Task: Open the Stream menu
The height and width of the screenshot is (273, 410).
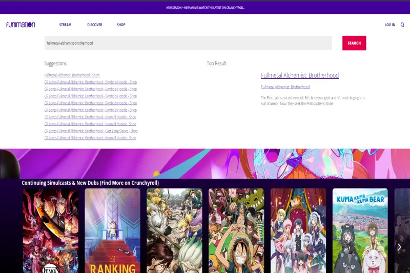Action: click(65, 25)
